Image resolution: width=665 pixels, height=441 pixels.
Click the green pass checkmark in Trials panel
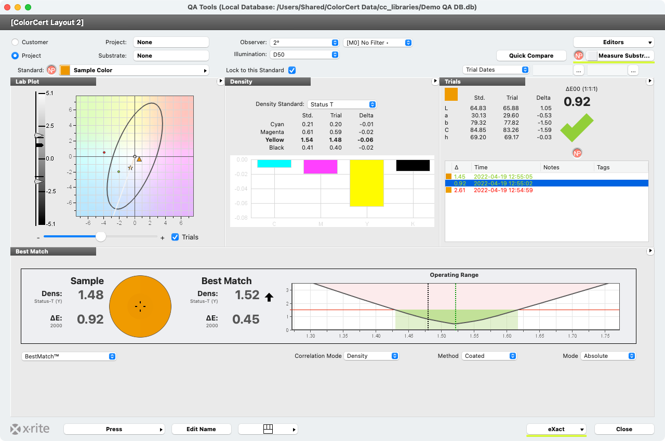coord(577,126)
